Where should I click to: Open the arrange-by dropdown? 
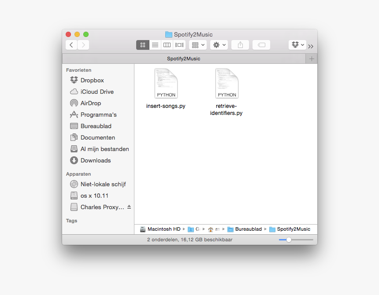click(x=198, y=45)
